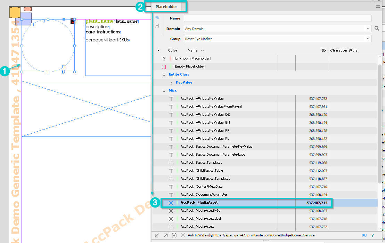Open the Domain dropdown arrow
The image size is (385, 243).
(368, 29)
